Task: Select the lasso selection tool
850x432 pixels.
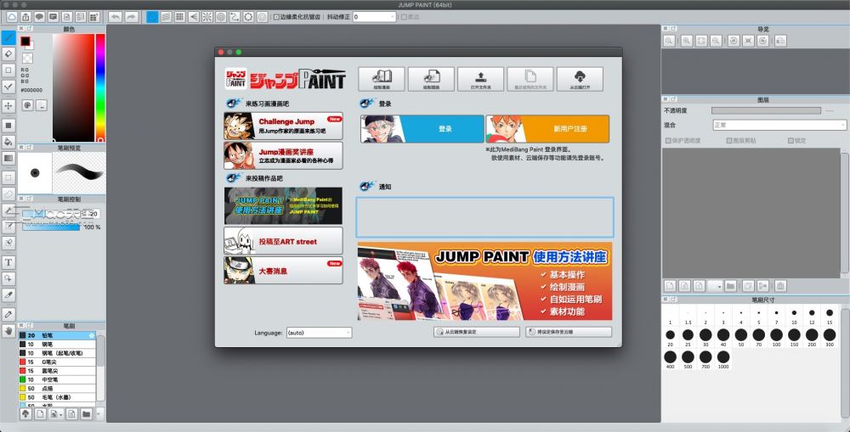Action: pos(8,194)
